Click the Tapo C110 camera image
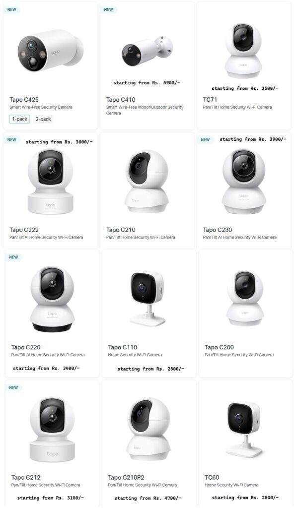 click(x=147, y=299)
